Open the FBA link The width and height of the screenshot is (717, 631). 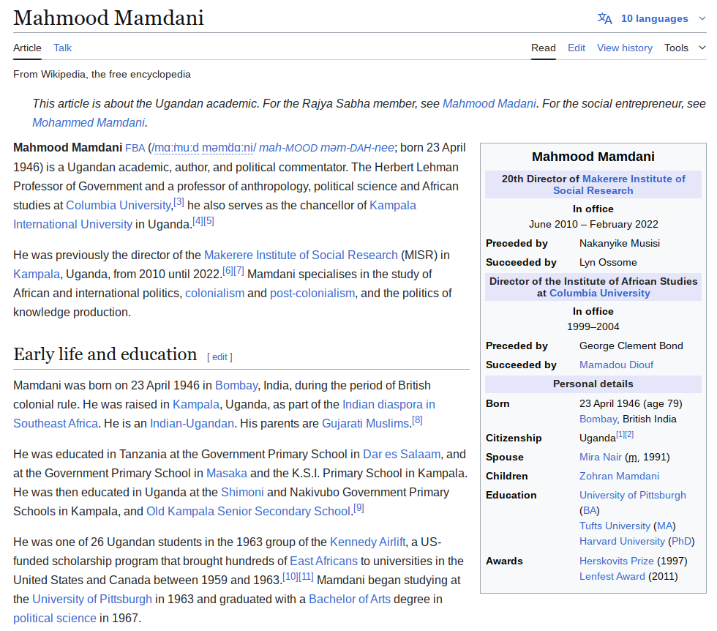coord(135,149)
